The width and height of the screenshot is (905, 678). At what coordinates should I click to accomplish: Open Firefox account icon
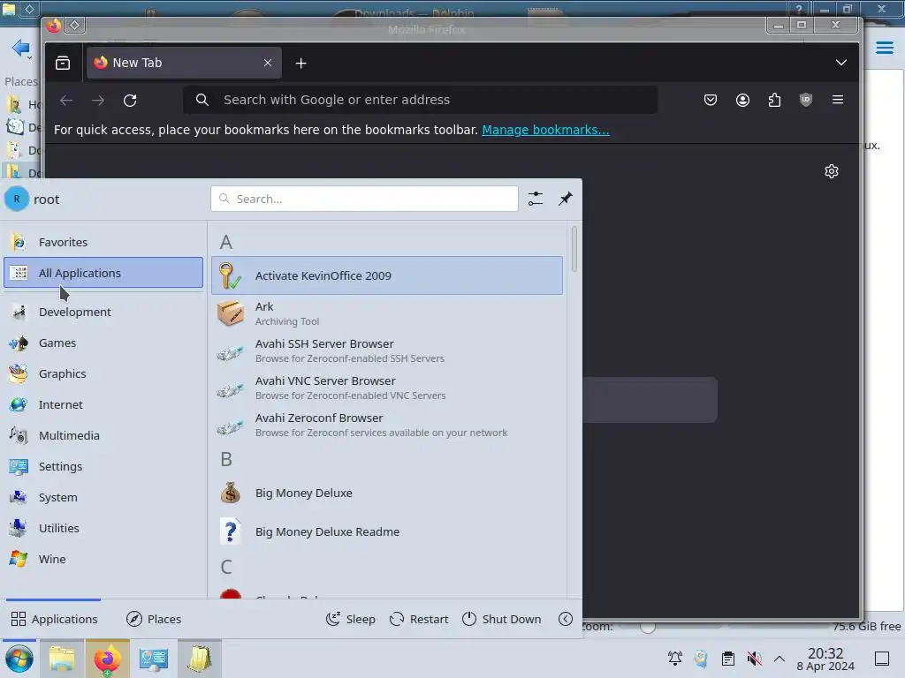click(x=742, y=101)
